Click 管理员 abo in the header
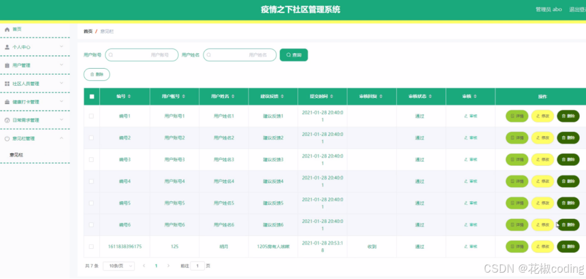 coord(548,10)
